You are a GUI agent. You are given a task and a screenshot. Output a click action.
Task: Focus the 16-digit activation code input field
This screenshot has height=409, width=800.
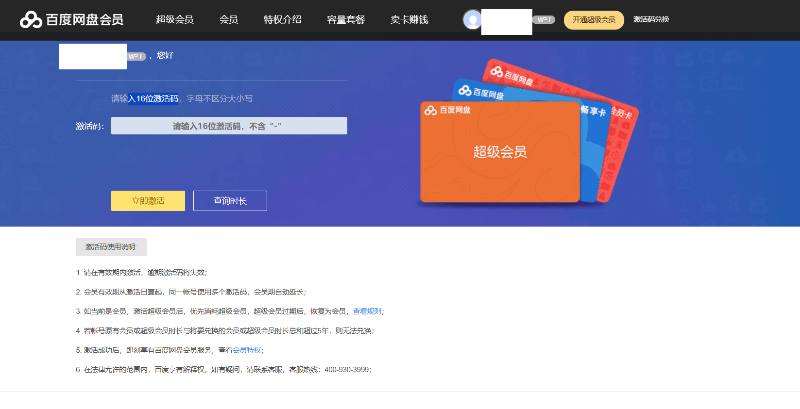coord(229,126)
